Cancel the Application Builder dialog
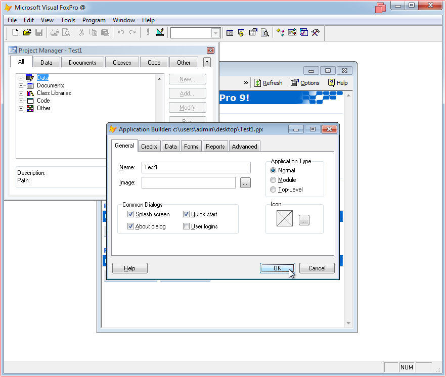Image resolution: width=446 pixels, height=377 pixels. click(317, 268)
